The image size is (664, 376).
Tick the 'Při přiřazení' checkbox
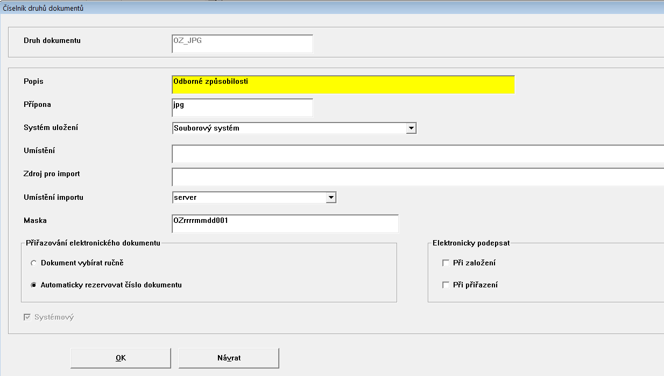(x=446, y=285)
